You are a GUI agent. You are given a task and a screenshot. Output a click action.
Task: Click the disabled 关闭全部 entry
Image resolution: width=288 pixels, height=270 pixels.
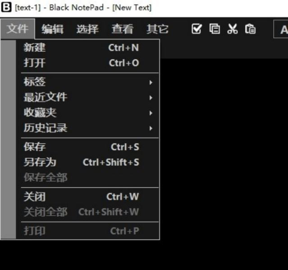[88, 212]
